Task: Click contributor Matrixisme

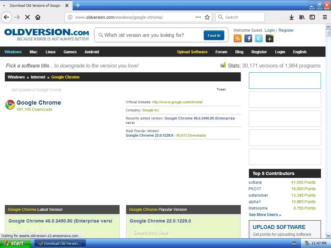Action: point(258,208)
